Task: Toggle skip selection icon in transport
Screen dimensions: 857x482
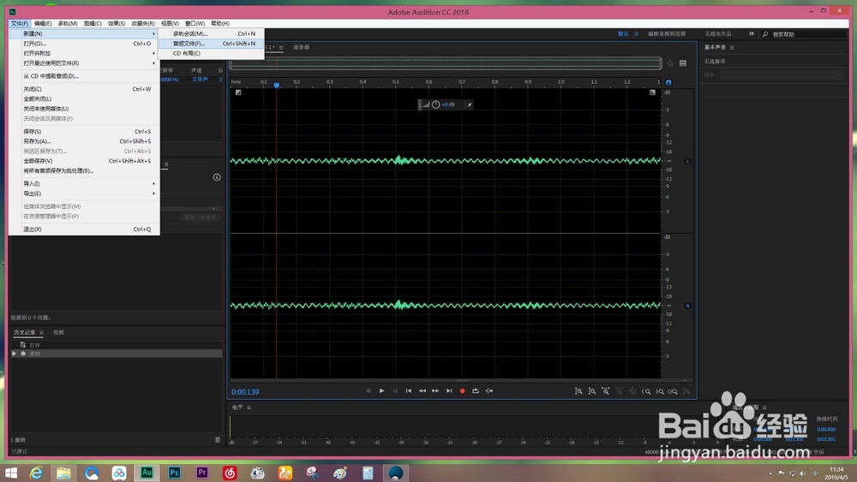Action: [x=489, y=391]
